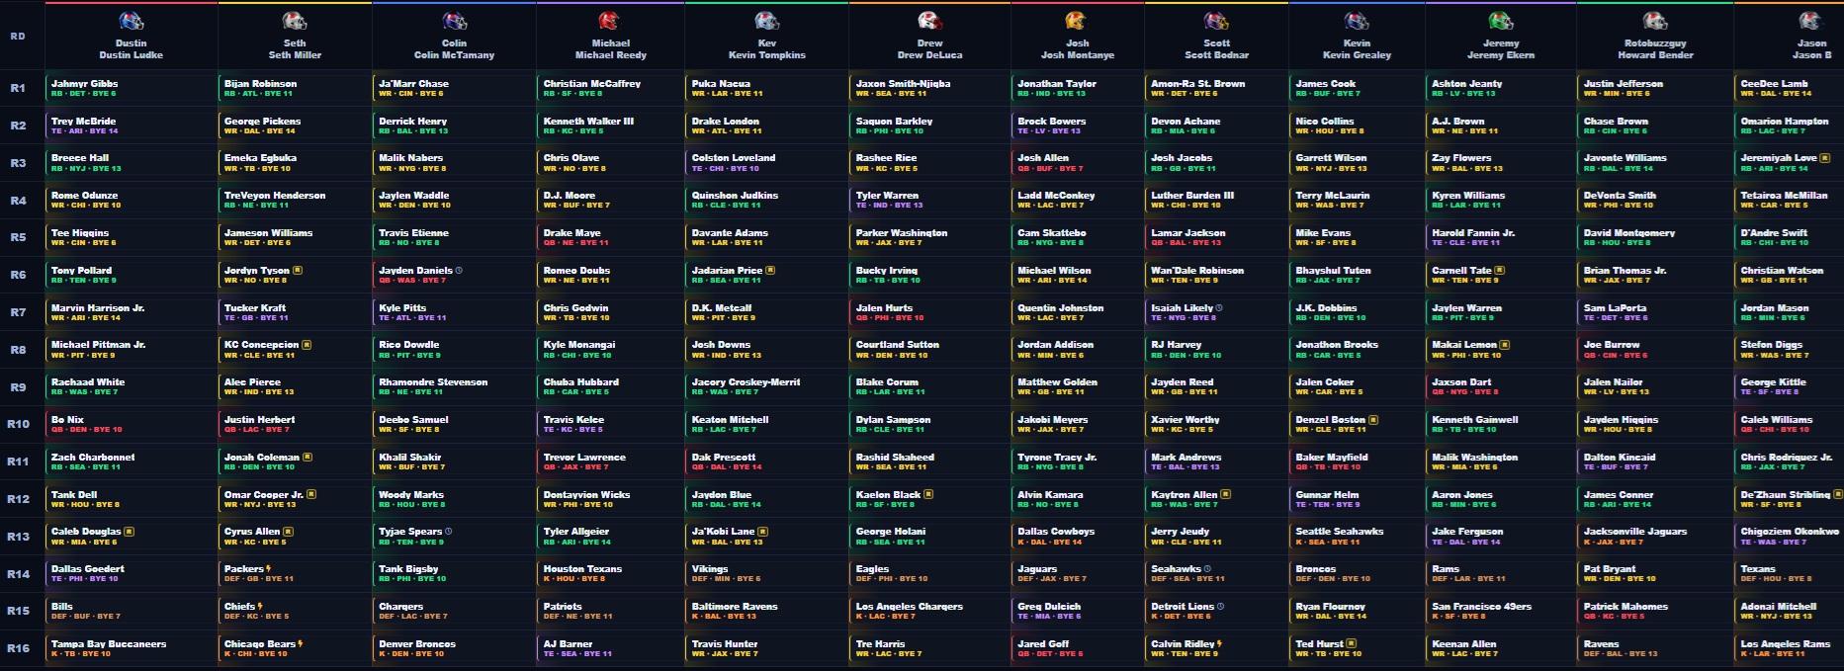Click the R1 round label

(18, 88)
